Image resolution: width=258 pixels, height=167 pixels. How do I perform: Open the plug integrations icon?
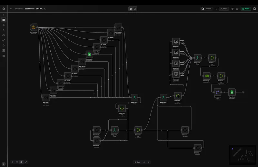coord(4,45)
